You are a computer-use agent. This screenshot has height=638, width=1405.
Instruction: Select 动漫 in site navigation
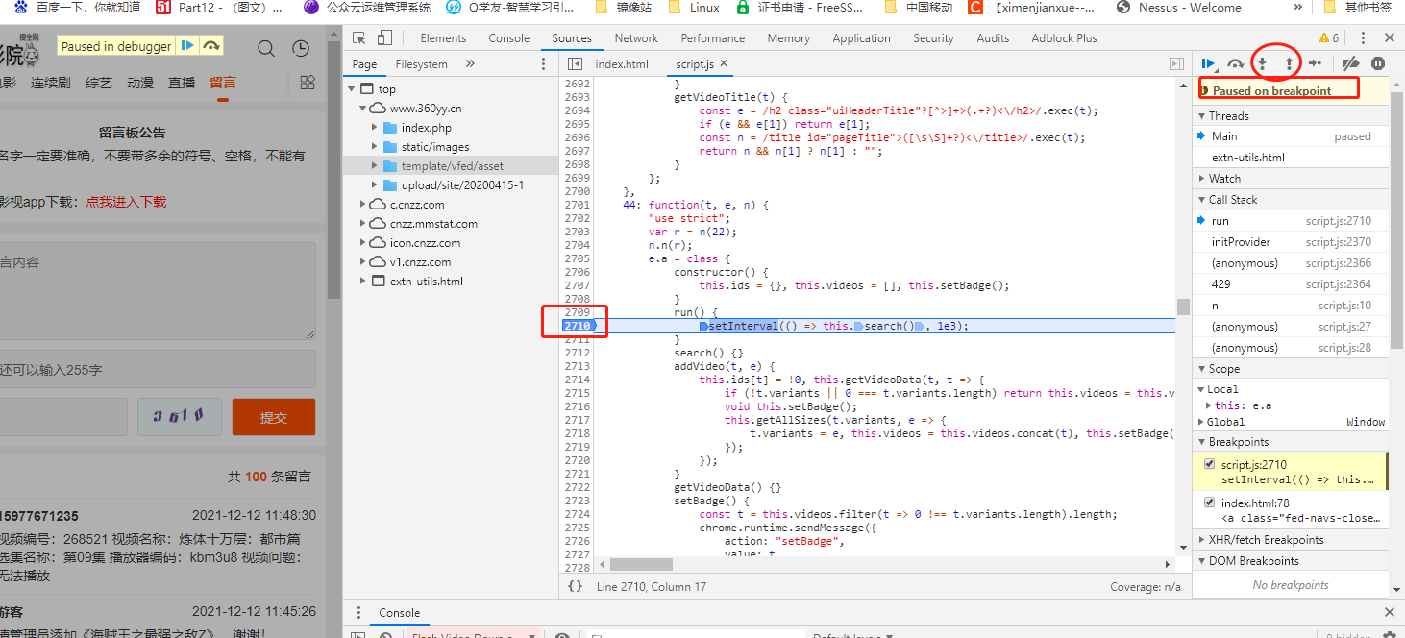[140, 83]
